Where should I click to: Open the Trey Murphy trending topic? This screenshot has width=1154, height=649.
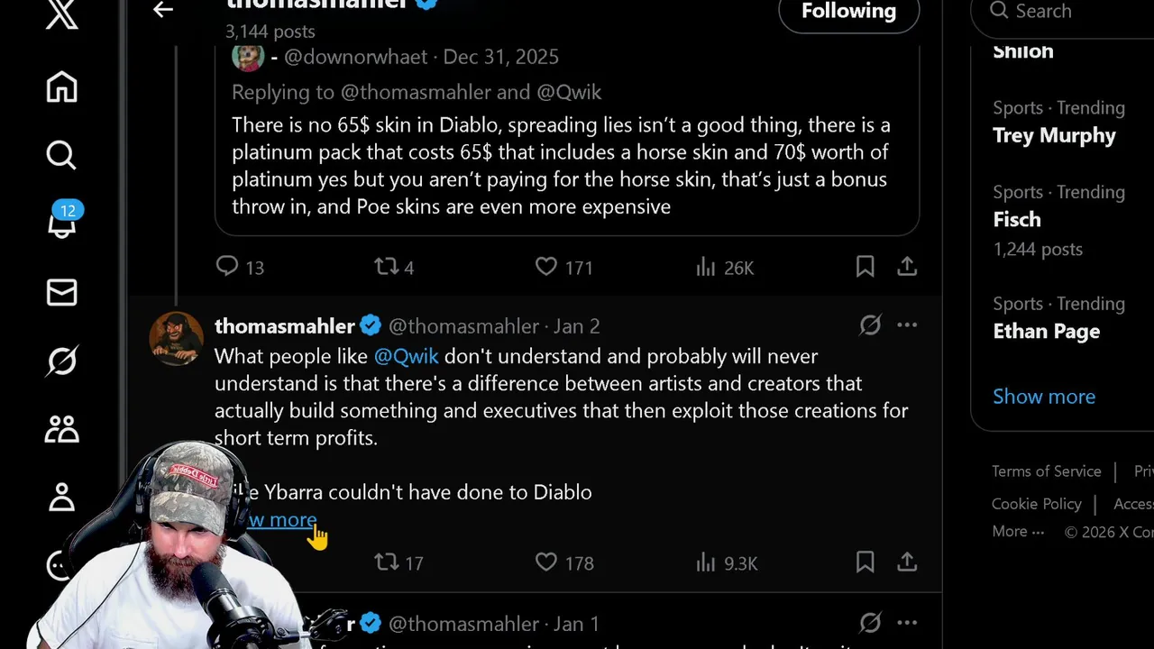[1054, 136]
